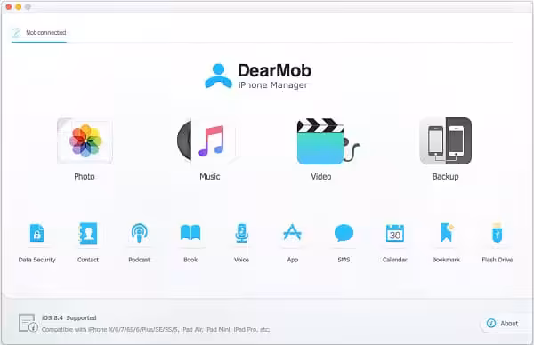Image resolution: width=534 pixels, height=345 pixels.
Task: Click the iPhone Manager subtitle text
Action: [273, 85]
